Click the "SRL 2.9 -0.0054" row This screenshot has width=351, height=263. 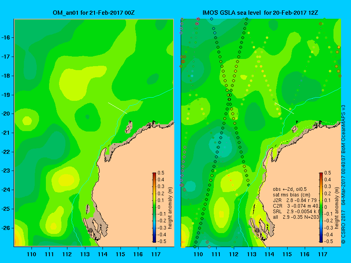[296, 212]
